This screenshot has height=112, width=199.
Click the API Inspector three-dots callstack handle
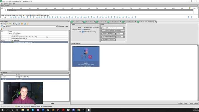tap(52, 103)
